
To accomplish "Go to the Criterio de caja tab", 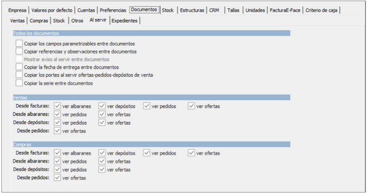I will (321, 10).
